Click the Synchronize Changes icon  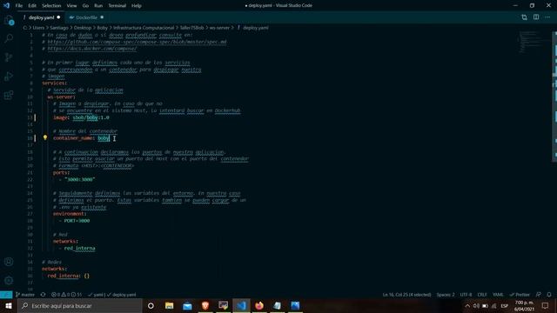(x=43, y=295)
